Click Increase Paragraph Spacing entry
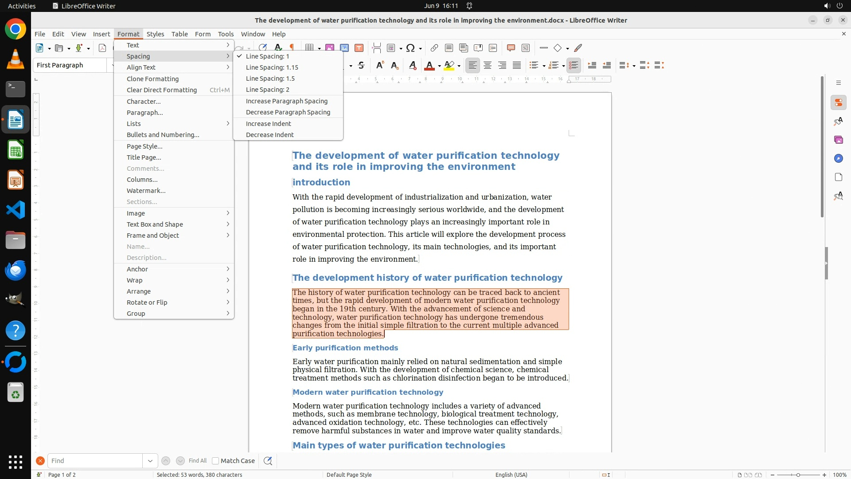 pos(286,101)
